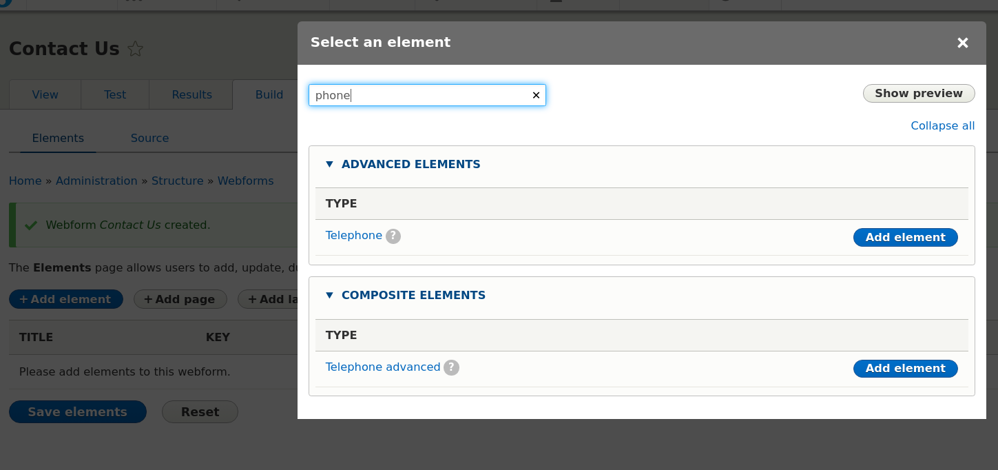The width and height of the screenshot is (998, 470).
Task: Open the Telephone element type link
Action: pyautogui.click(x=353, y=236)
